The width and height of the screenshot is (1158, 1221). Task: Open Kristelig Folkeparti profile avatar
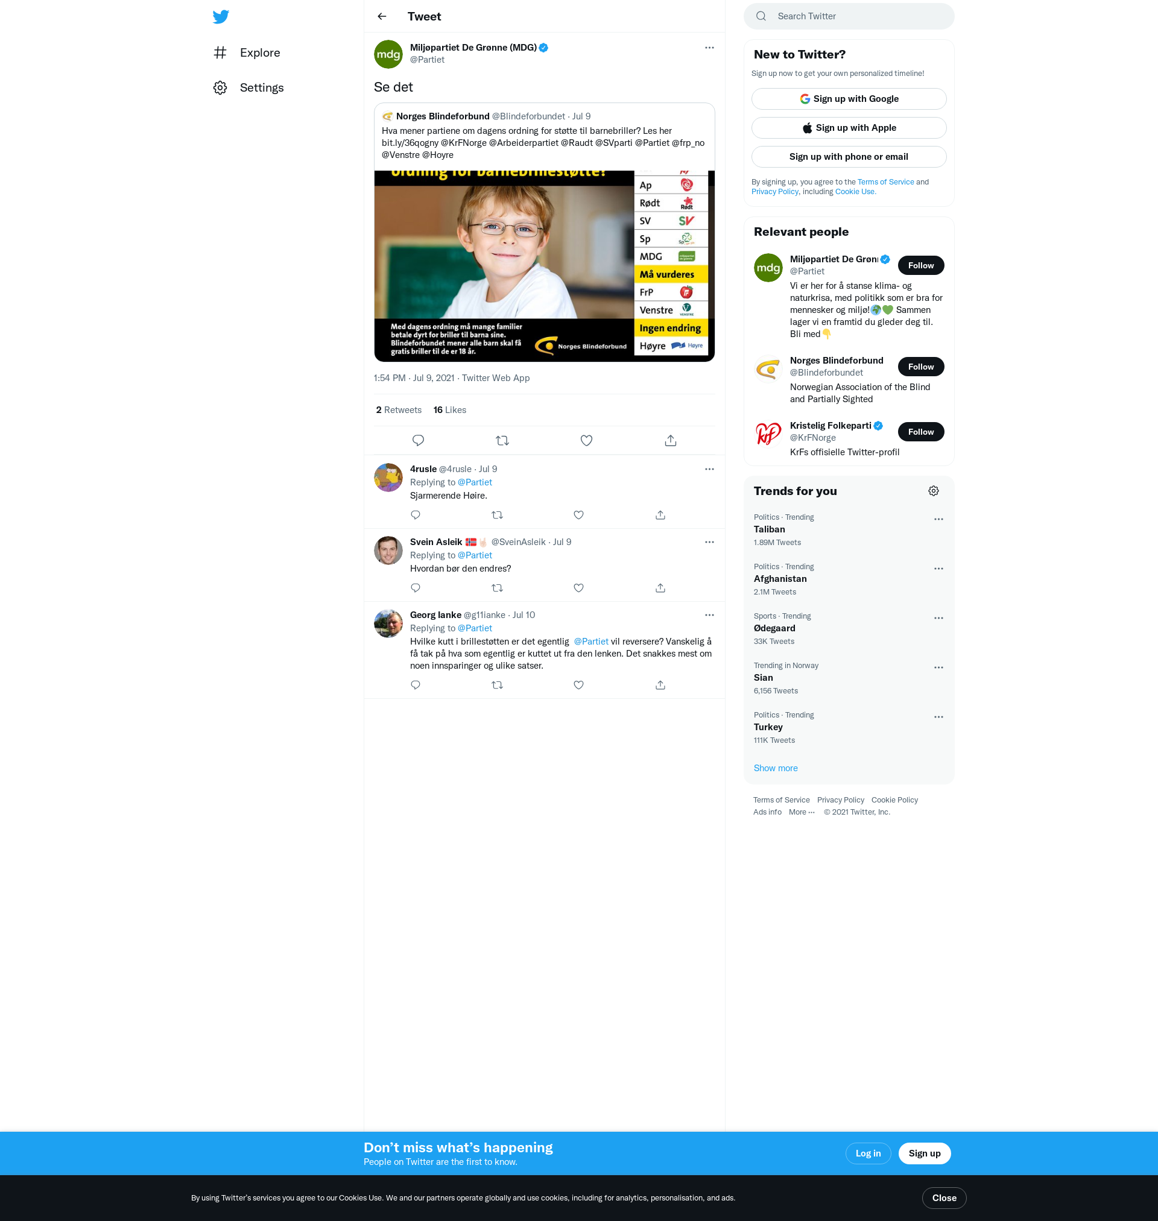pos(768,434)
